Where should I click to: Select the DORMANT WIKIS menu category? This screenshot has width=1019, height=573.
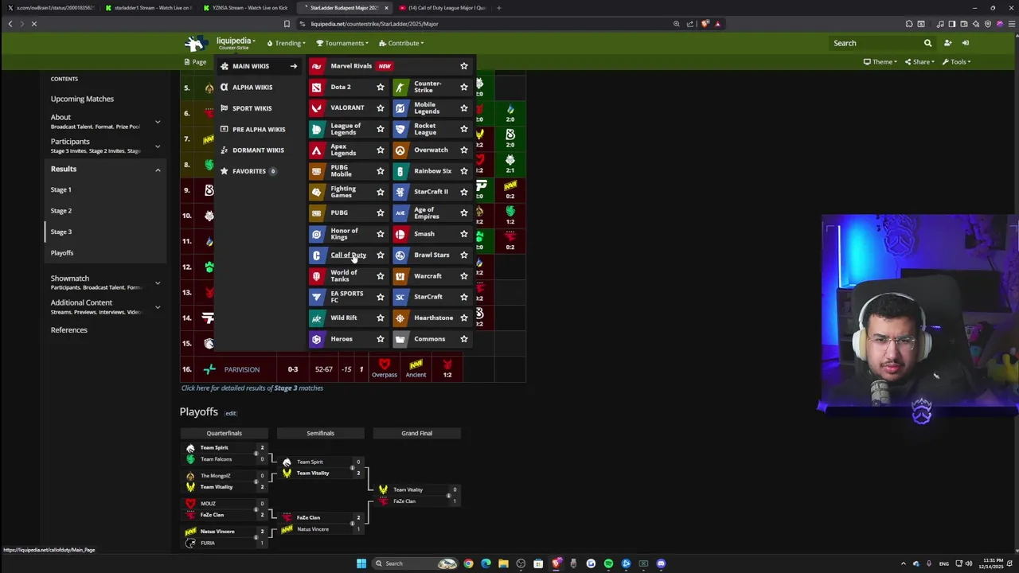[258, 150]
